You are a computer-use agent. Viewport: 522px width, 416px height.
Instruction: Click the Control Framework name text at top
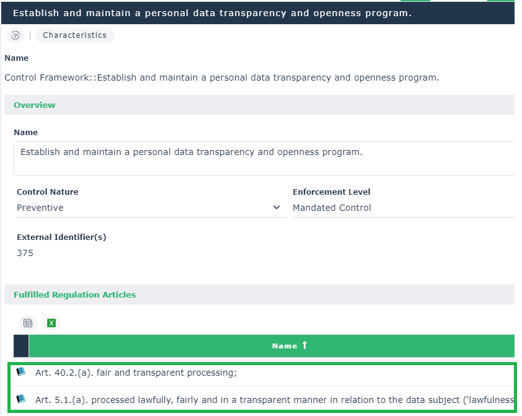pyautogui.click(x=221, y=78)
